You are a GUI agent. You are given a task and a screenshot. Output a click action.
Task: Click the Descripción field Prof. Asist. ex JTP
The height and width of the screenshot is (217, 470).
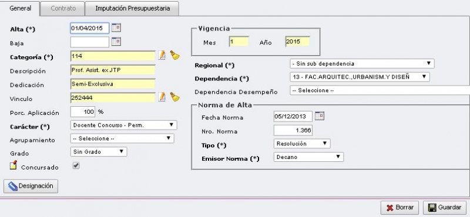(113, 70)
